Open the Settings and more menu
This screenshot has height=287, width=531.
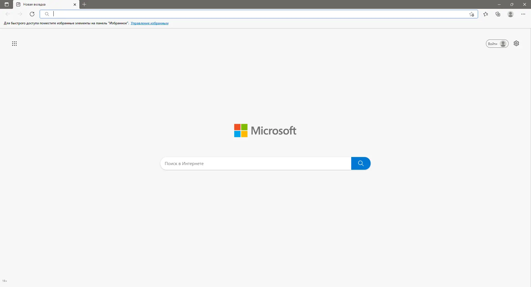point(523,14)
